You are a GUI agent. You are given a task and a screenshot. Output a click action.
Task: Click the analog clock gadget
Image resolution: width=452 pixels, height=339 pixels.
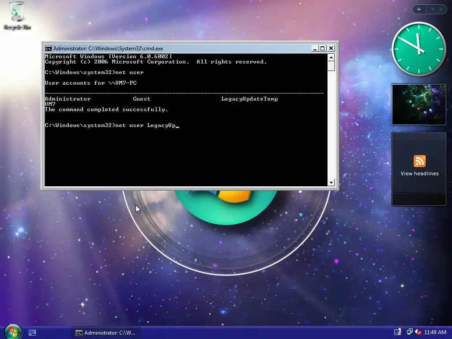pyautogui.click(x=419, y=49)
